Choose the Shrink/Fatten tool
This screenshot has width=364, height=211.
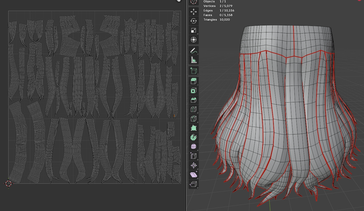pos(193,165)
